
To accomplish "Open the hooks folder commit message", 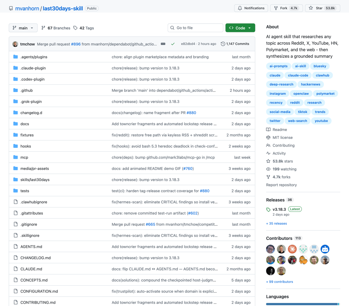I will pos(165,146).
